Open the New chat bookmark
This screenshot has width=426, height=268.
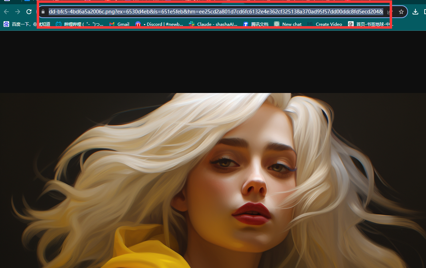(x=288, y=24)
